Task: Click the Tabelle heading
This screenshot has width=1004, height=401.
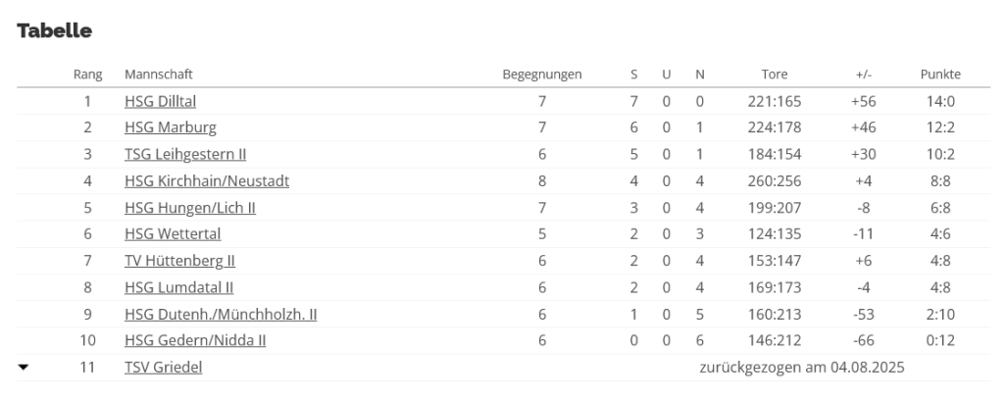Action: click(x=55, y=31)
